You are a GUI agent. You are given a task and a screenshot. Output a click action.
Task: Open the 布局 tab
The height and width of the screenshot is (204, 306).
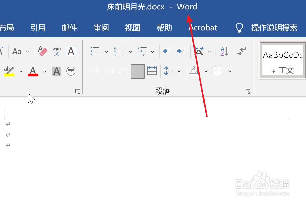7,28
